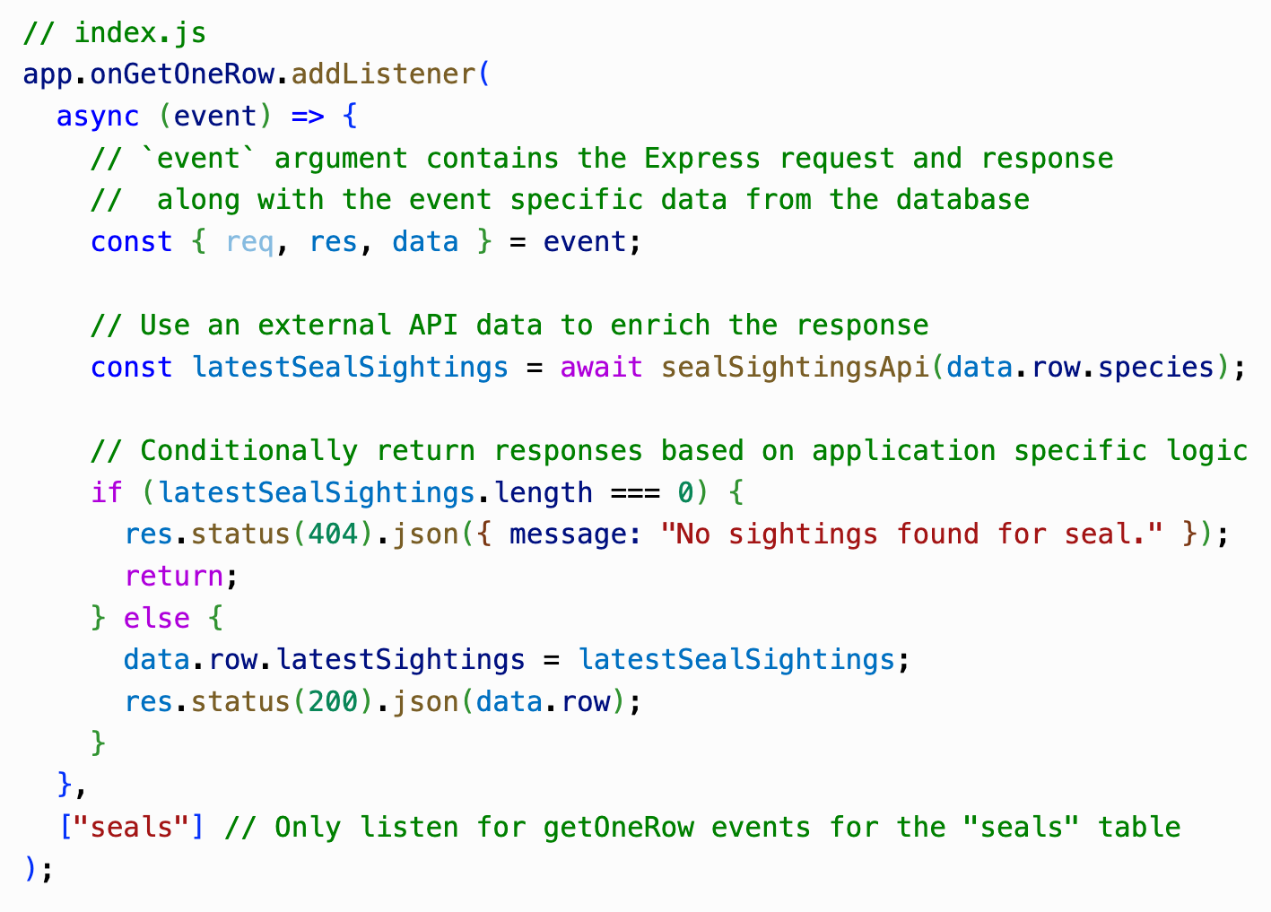Click the else keyword
Viewport: 1271px width, 912px height.
157,618
